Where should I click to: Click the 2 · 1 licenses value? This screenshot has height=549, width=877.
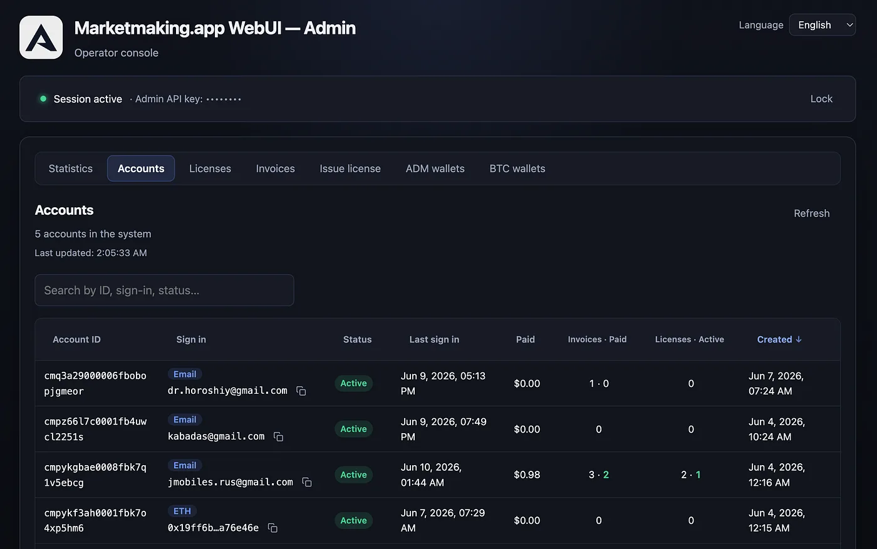[691, 475]
